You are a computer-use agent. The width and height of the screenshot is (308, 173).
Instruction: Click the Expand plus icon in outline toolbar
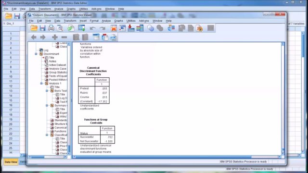coord(55,37)
